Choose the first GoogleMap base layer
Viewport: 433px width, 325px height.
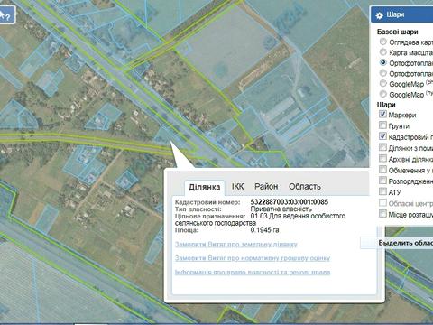pos(382,83)
